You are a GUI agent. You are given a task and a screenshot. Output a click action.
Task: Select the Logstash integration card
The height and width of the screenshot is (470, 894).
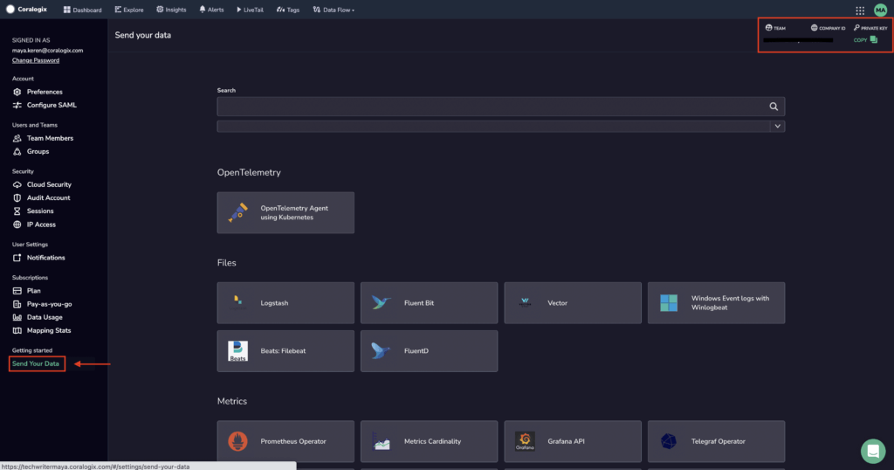click(x=285, y=303)
